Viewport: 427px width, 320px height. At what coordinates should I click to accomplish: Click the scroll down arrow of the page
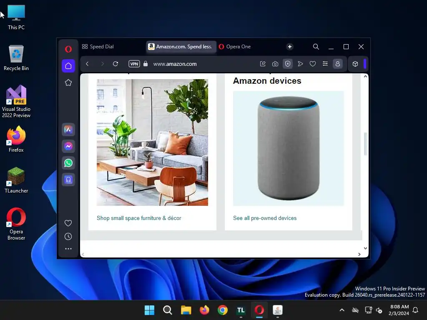(365, 248)
